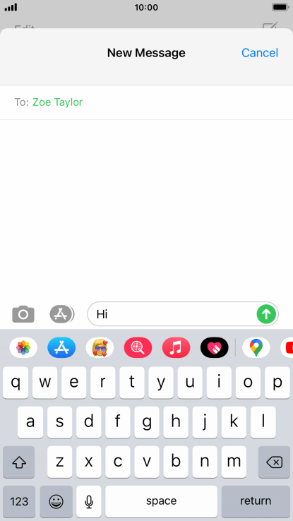Screen dimensions: 293x521
Task: Open the #images search app
Action: (138, 347)
